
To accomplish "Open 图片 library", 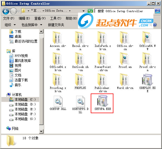I will point(15,70).
